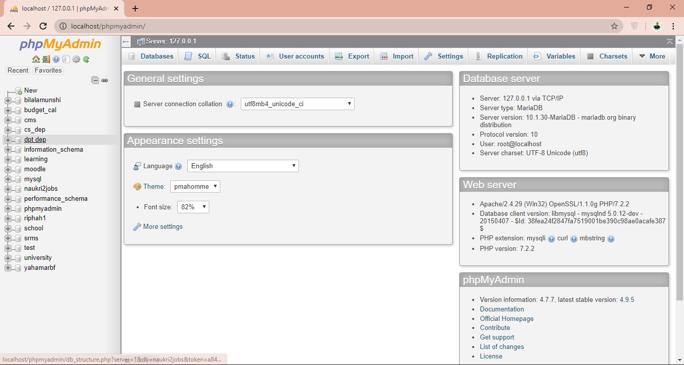Open the Language dropdown showing English

coord(243,166)
